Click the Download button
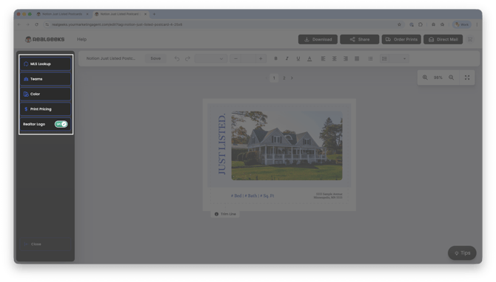 tap(318, 39)
